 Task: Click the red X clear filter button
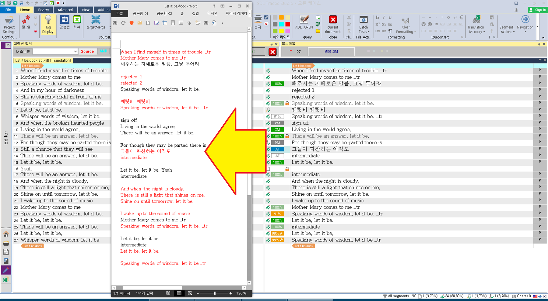point(272,52)
